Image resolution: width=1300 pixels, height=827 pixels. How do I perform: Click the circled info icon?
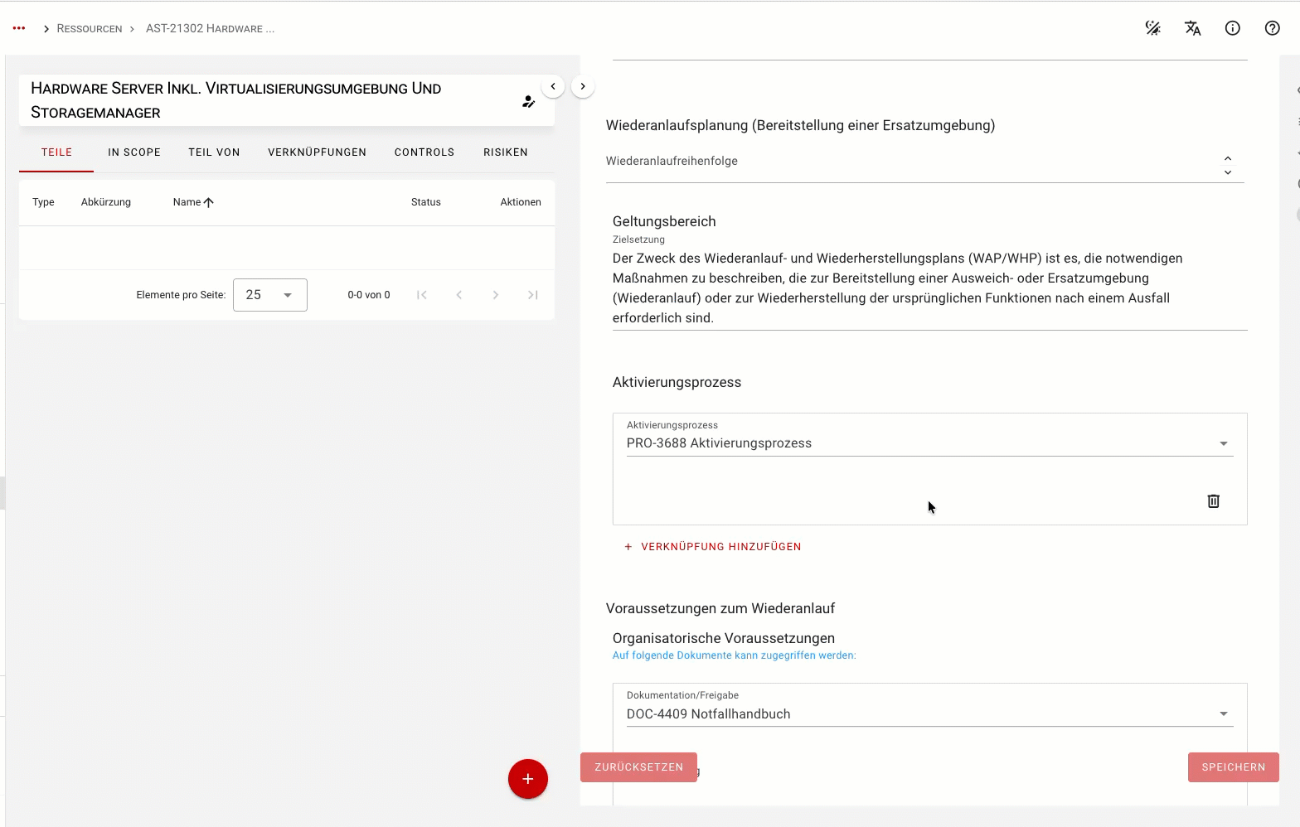click(1233, 28)
